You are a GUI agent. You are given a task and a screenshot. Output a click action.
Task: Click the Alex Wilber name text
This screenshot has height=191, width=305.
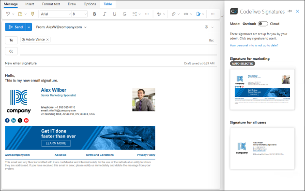pos(53,90)
